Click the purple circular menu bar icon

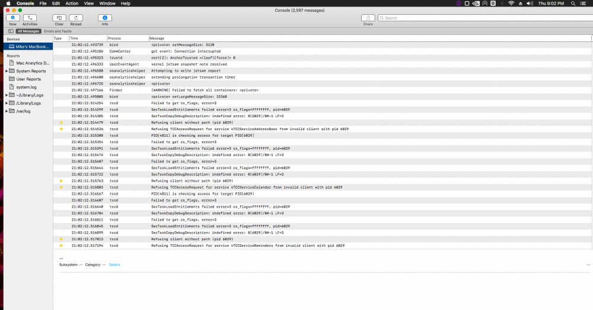(x=458, y=4)
